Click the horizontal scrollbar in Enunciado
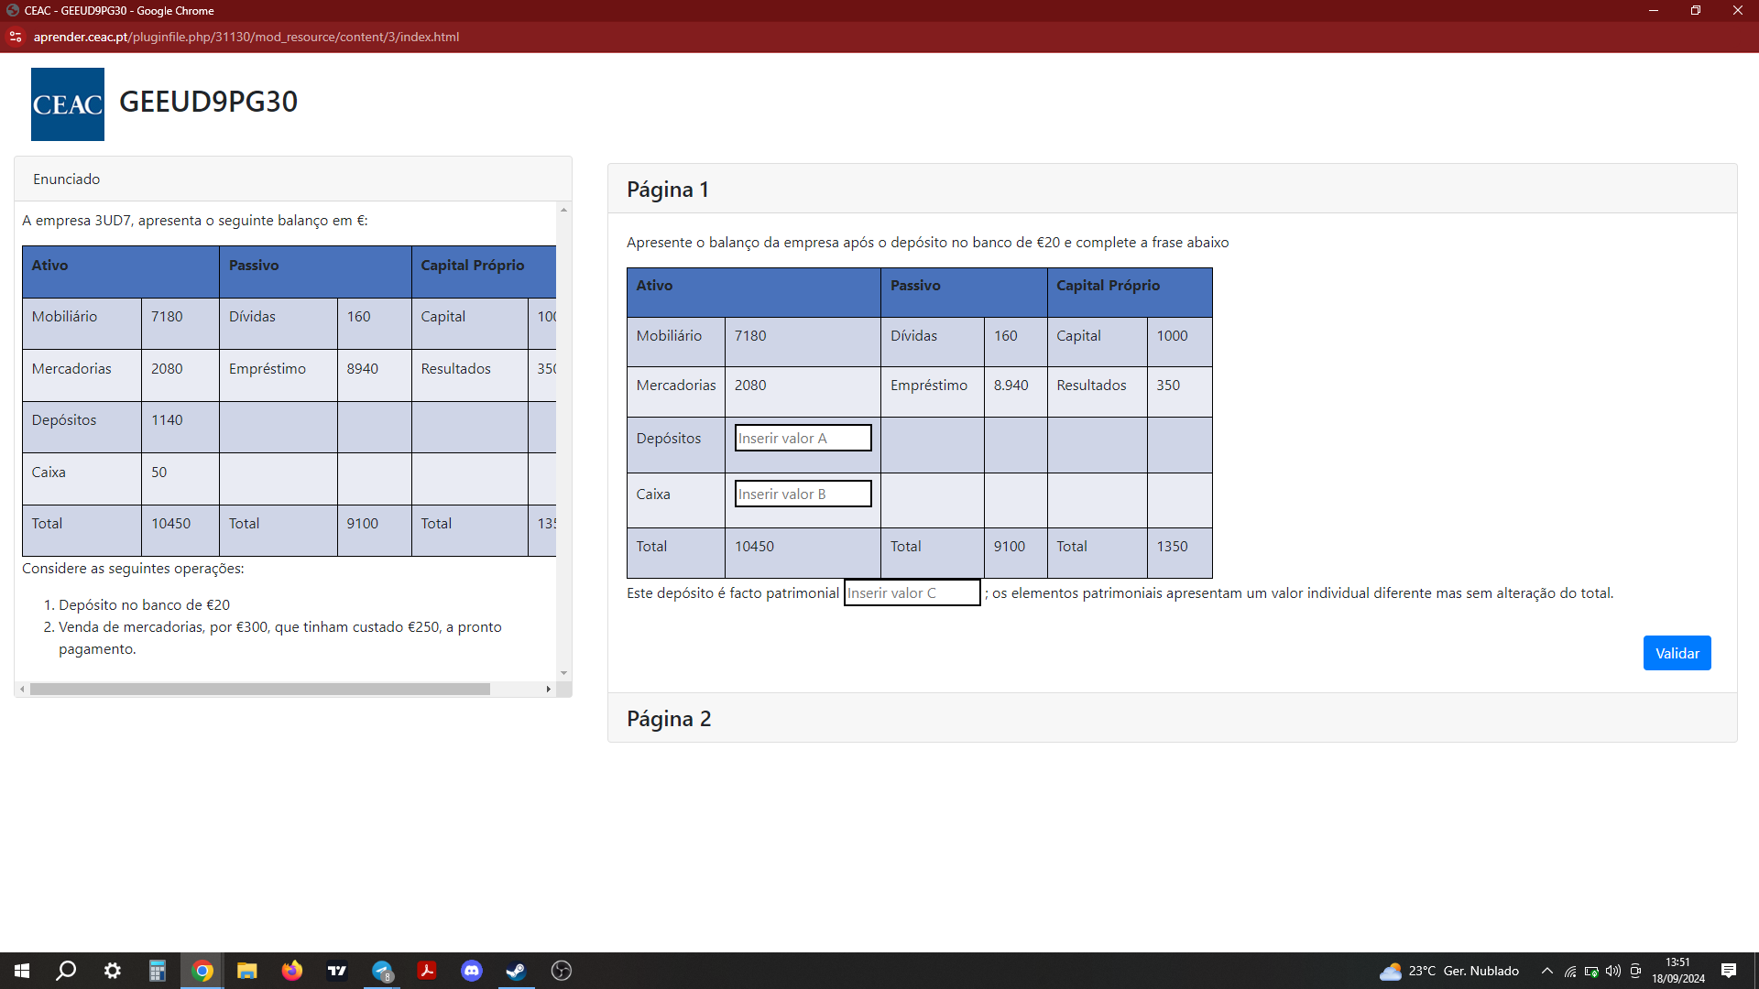Viewport: 1759px width, 989px height. pos(260,689)
